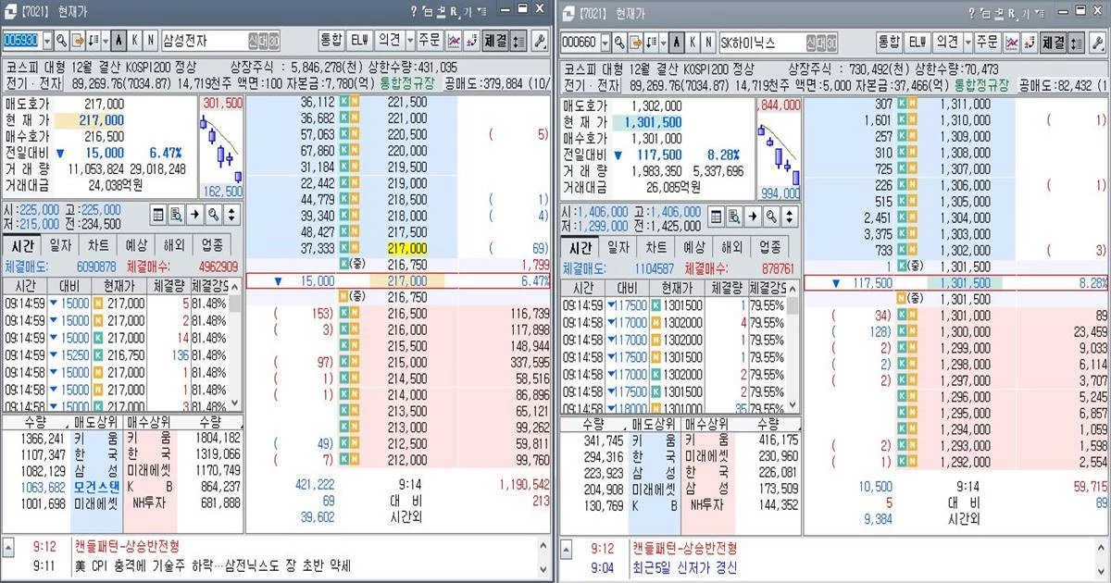Image resolution: width=1111 pixels, height=583 pixels.
Task: Open the chart icon in the 삼성전자 toolbar
Action: [x=455, y=42]
